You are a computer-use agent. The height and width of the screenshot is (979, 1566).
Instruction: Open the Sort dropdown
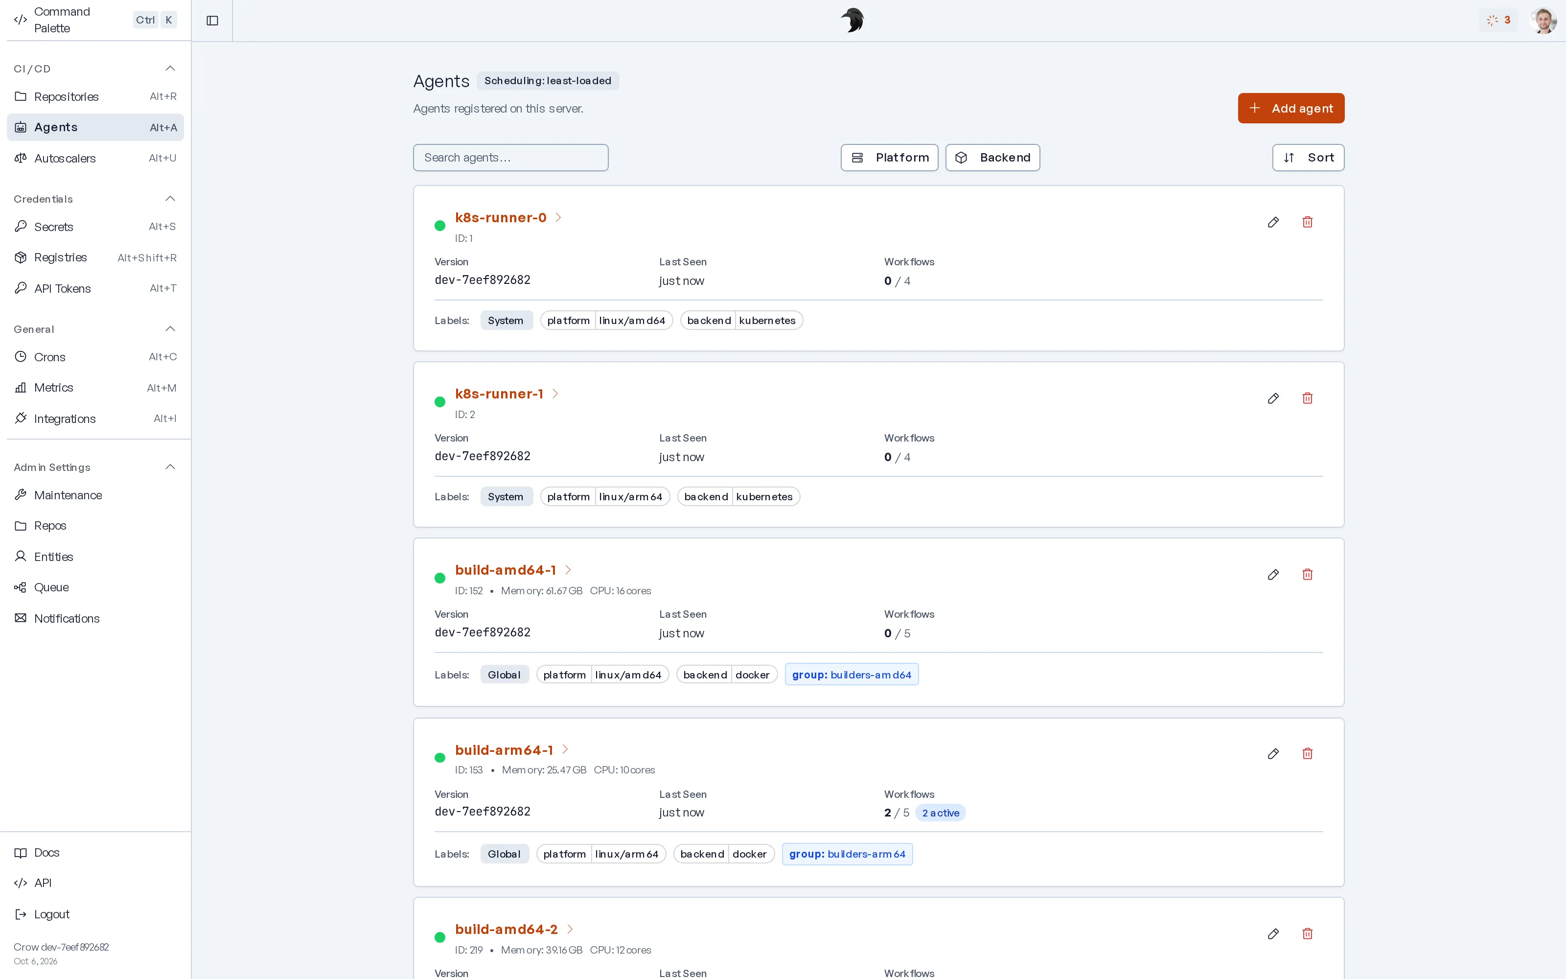coord(1308,157)
